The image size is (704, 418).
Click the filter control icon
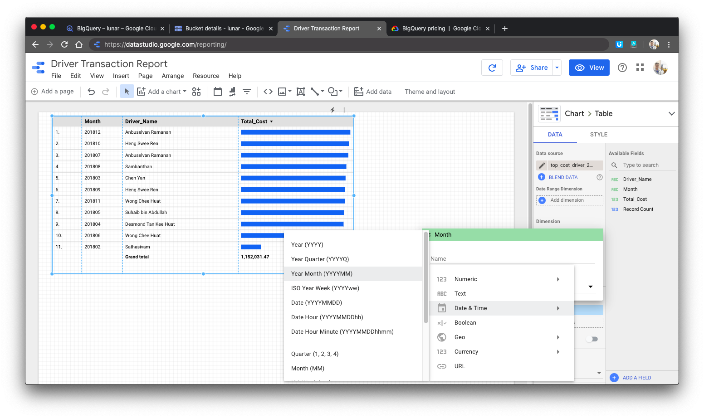(x=246, y=91)
